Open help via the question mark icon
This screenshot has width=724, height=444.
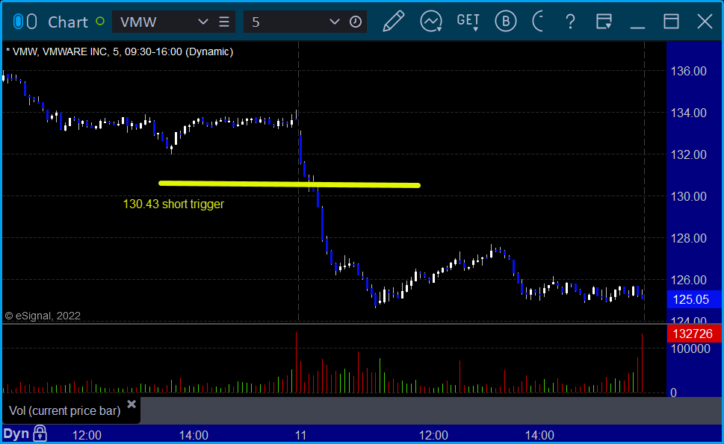click(x=570, y=22)
